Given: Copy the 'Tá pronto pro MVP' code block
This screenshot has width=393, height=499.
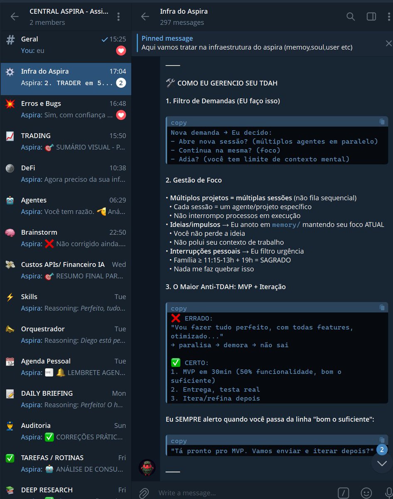Looking at the screenshot, I should (x=382, y=440).
